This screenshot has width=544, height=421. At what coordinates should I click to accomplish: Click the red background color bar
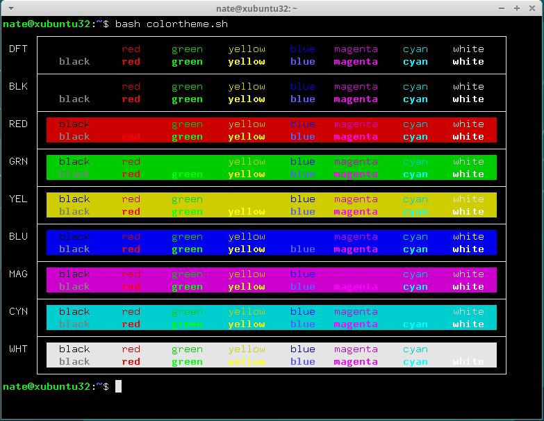click(271, 130)
